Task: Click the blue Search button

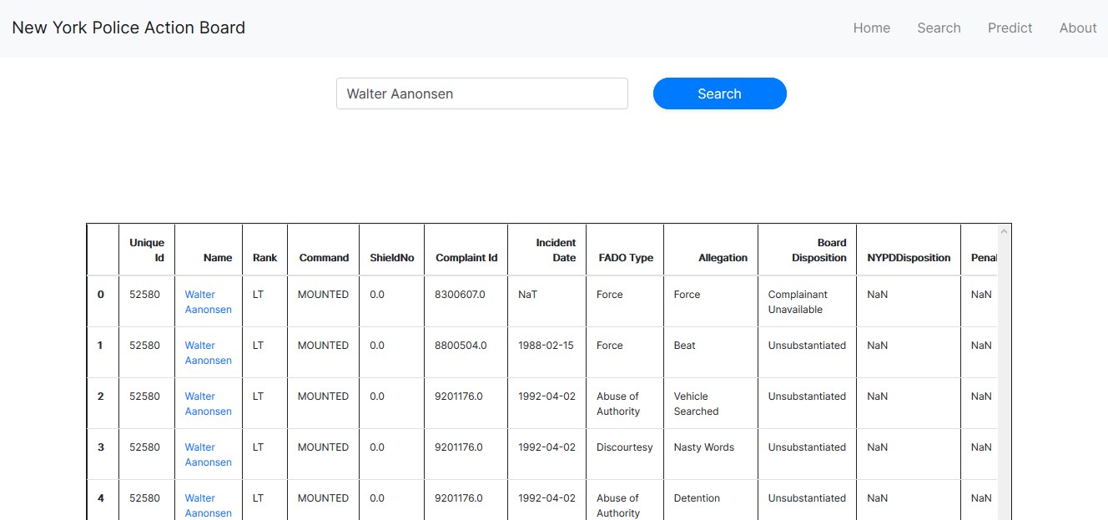Action: tap(719, 93)
